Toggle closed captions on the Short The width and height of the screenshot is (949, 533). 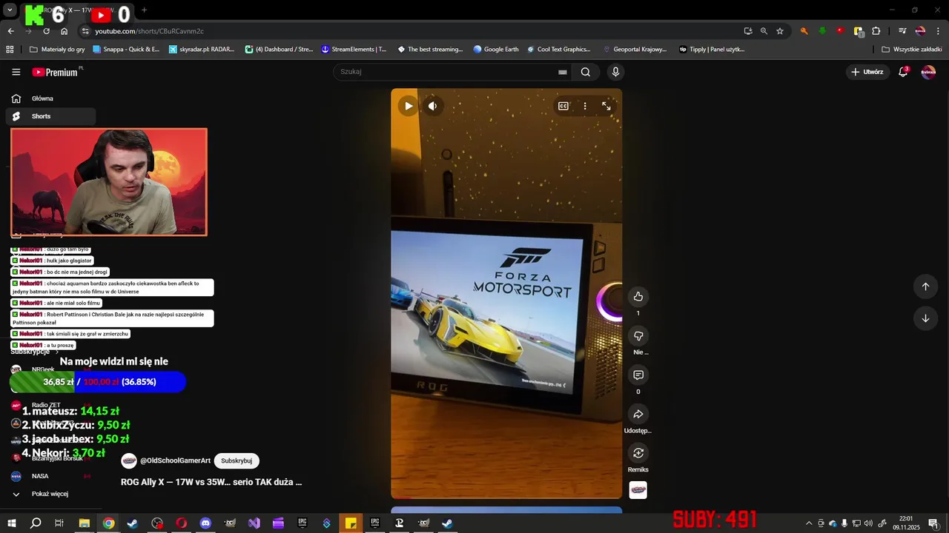pyautogui.click(x=563, y=106)
